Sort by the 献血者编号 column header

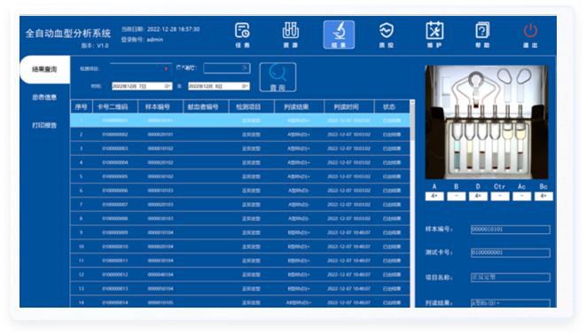tap(206, 107)
